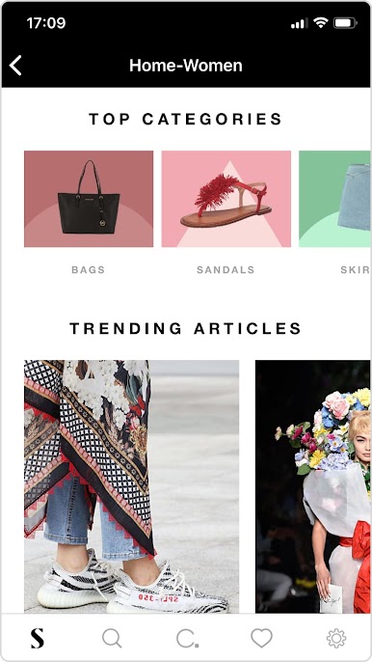Select the denim skirt category thumbnail

334,199
